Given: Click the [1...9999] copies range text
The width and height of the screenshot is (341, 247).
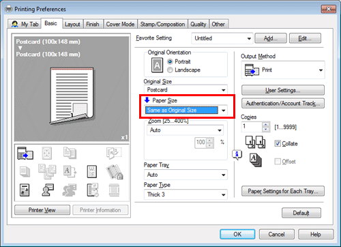Looking at the screenshot, I should (286, 127).
